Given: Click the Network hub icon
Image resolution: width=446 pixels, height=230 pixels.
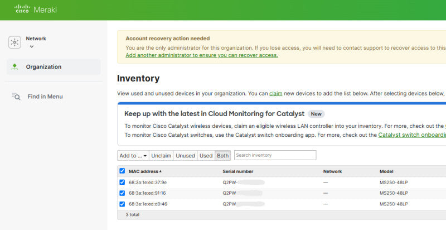Looking at the screenshot, I should pos(14,42).
